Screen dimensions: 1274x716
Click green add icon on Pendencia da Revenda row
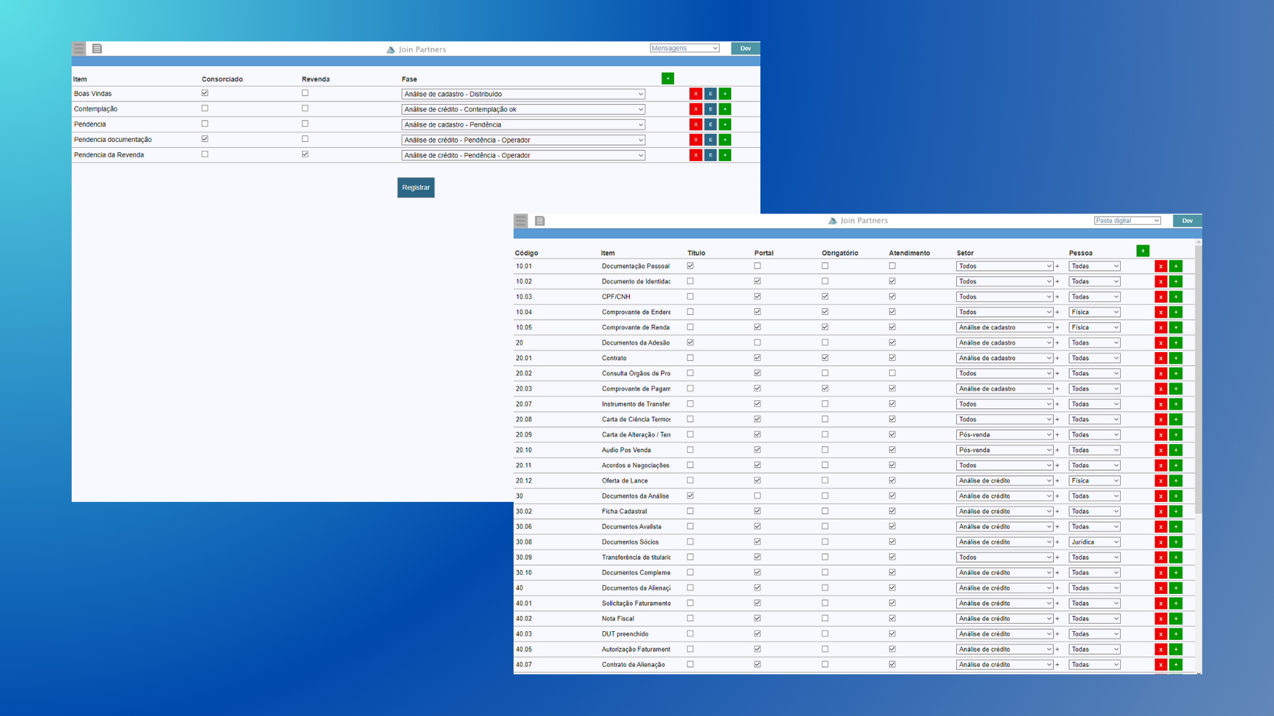[725, 155]
